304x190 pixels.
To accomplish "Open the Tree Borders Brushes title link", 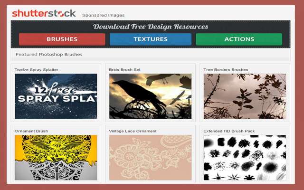I will (226, 70).
